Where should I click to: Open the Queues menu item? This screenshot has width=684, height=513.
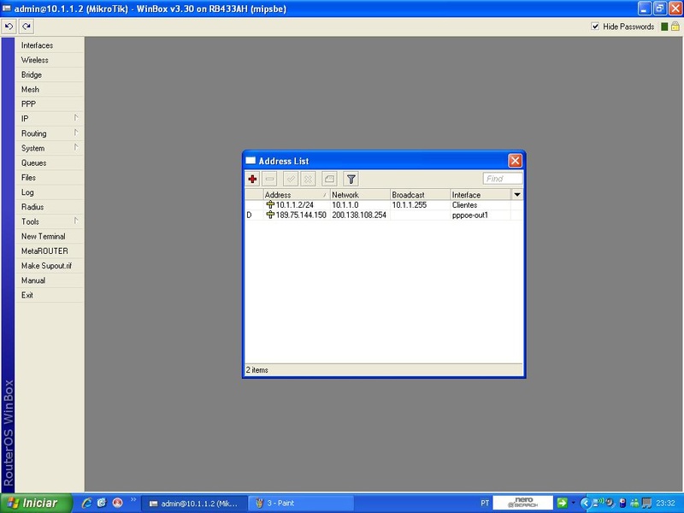[x=50, y=162]
